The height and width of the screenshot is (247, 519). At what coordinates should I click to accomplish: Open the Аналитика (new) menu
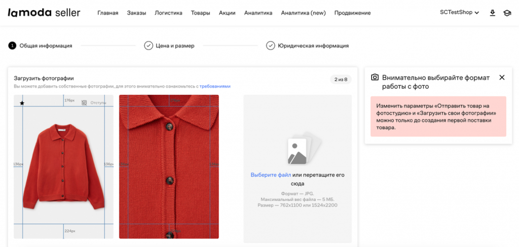(x=303, y=13)
